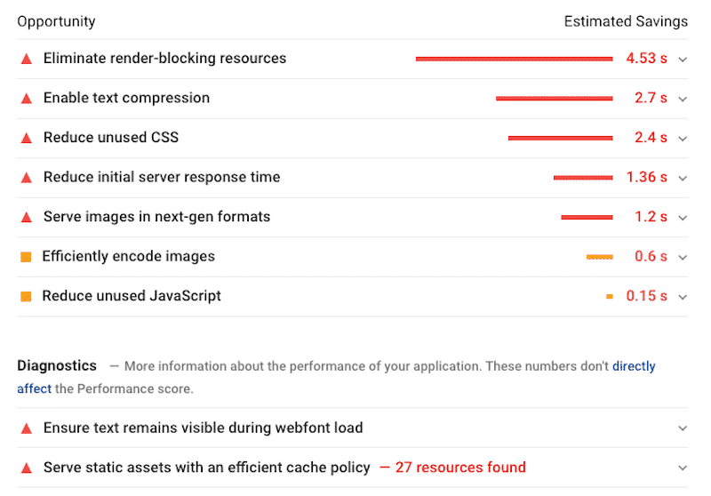Expand the webfont load diagnostic chevron
The image size is (711, 496).
tap(683, 428)
